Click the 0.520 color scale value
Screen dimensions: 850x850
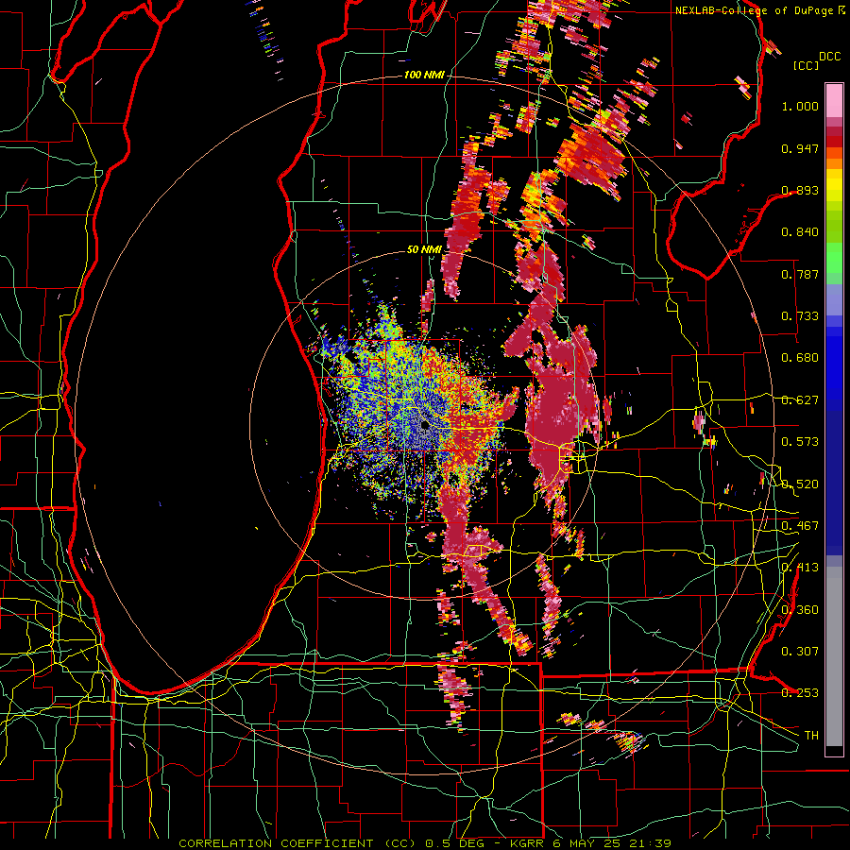click(800, 484)
